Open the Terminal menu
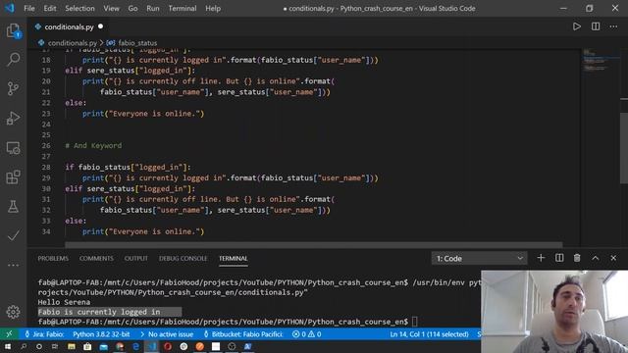The height and width of the screenshot is (353, 628). pos(183,9)
